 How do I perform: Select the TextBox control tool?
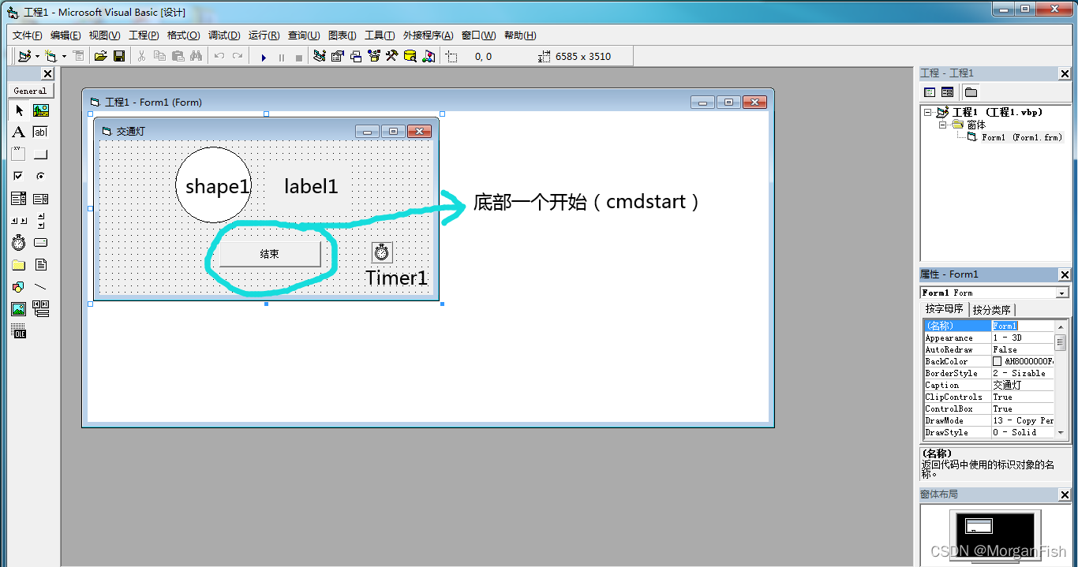click(x=41, y=132)
